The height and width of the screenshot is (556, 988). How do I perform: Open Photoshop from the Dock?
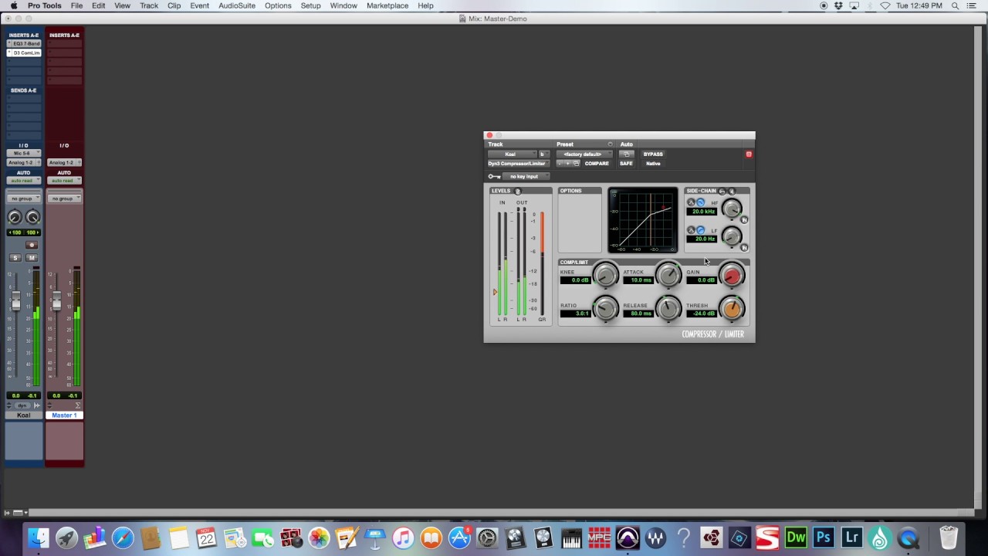824,537
